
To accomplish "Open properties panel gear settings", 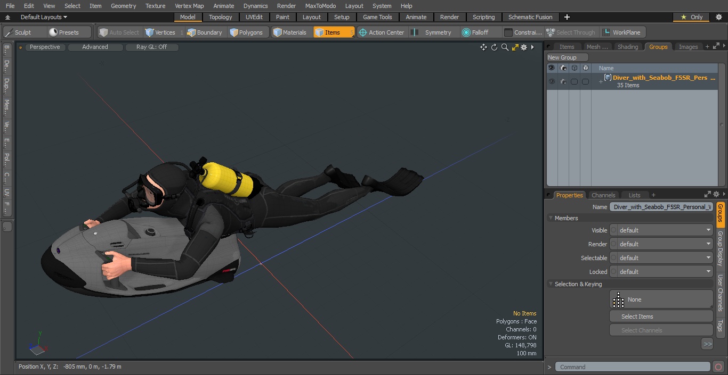I will click(x=716, y=195).
